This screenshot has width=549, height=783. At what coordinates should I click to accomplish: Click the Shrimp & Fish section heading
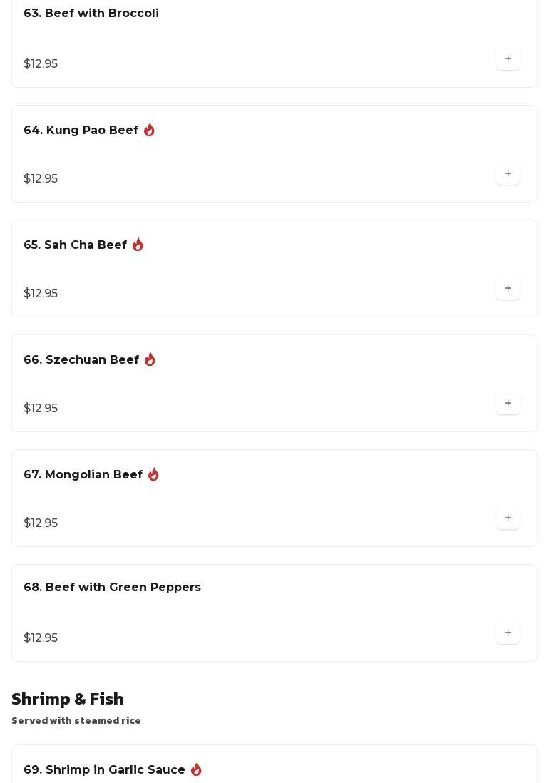pyautogui.click(x=67, y=699)
